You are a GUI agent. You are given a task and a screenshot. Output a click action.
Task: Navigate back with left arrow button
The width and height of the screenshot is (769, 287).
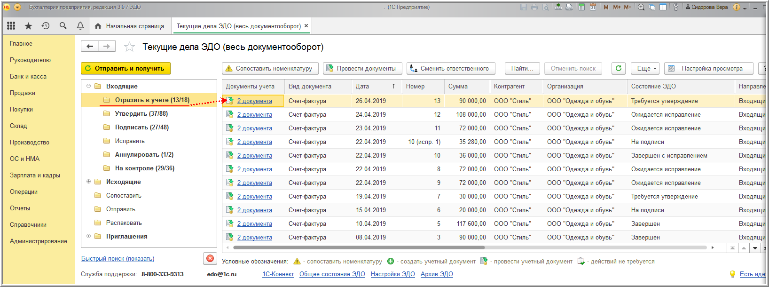tap(90, 46)
